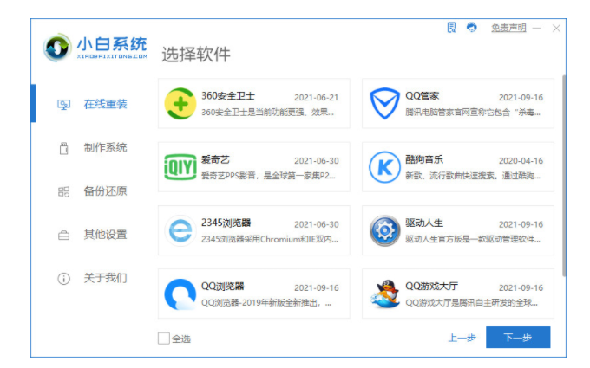Select the QQ浏览器 title text

pos(223,286)
